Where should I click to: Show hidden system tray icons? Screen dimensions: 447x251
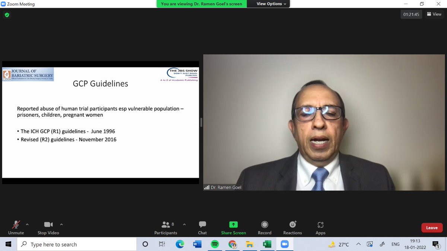tap(358, 244)
